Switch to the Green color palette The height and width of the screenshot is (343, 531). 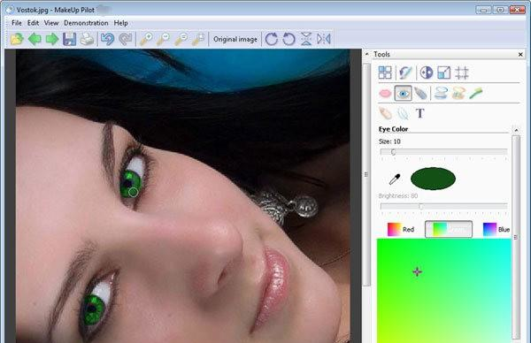(449, 229)
